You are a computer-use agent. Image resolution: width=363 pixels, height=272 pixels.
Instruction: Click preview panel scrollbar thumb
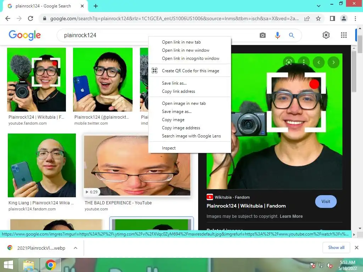pyautogui.click(x=354, y=72)
